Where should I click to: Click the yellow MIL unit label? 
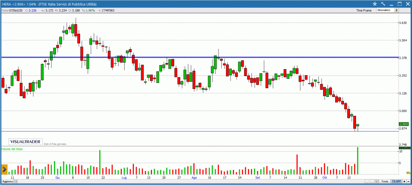(x=408, y=173)
